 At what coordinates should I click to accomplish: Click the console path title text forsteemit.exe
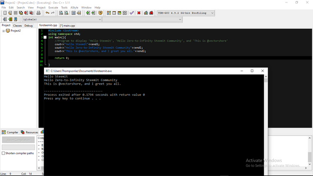click(x=81, y=71)
